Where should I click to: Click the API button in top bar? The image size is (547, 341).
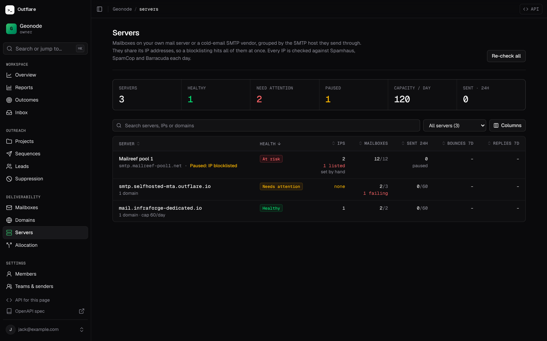(531, 9)
